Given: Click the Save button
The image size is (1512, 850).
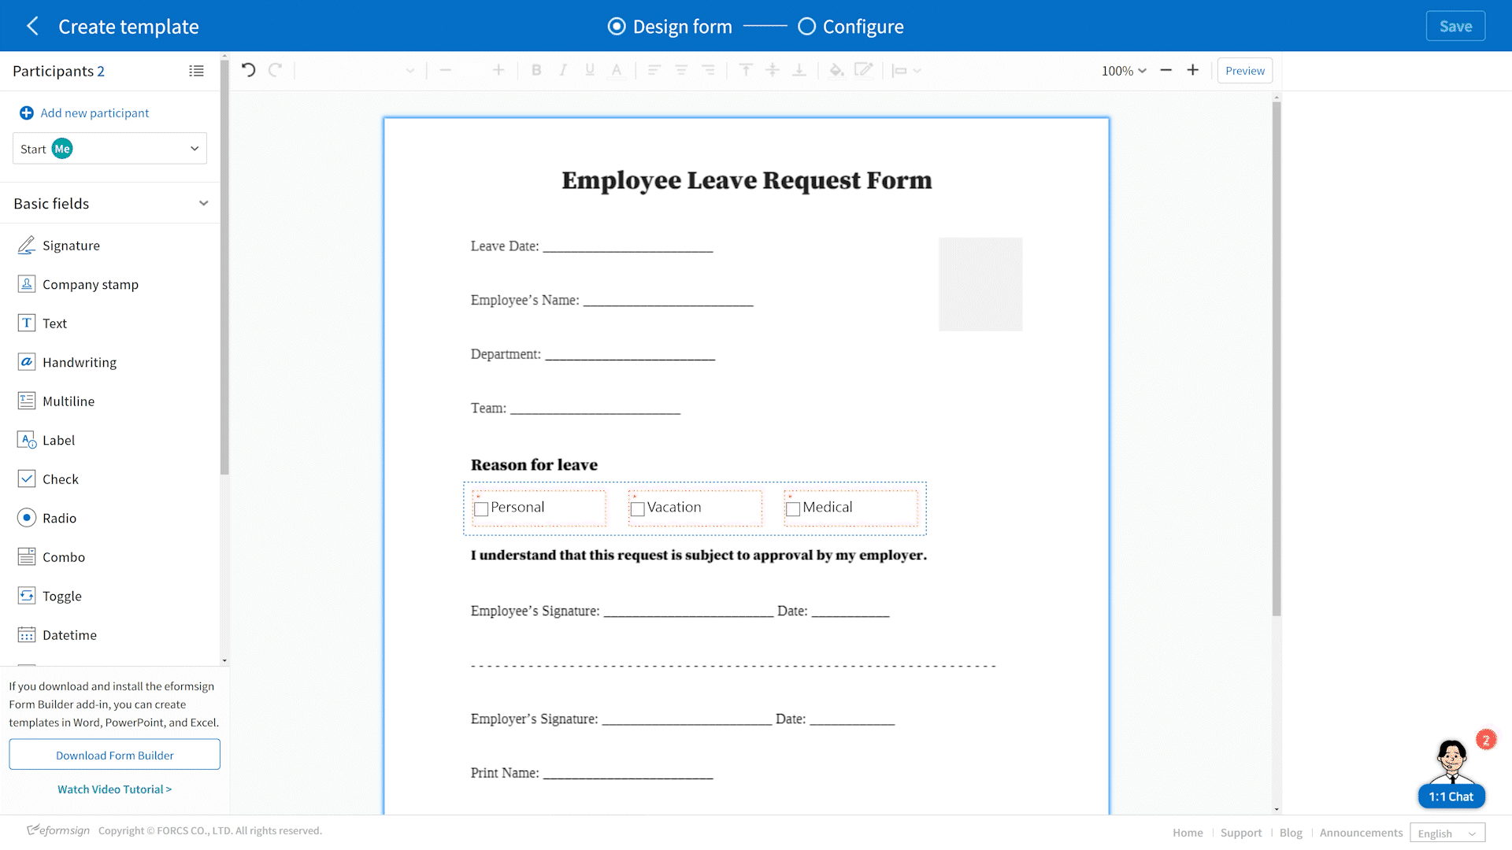Looking at the screenshot, I should (x=1455, y=26).
